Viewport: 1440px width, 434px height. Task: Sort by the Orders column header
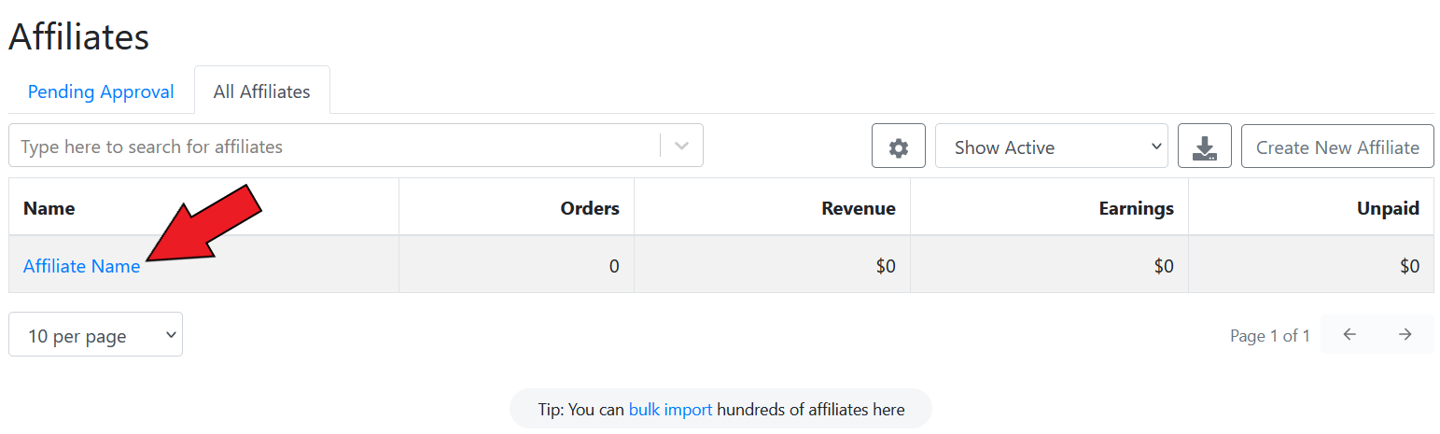(x=589, y=208)
